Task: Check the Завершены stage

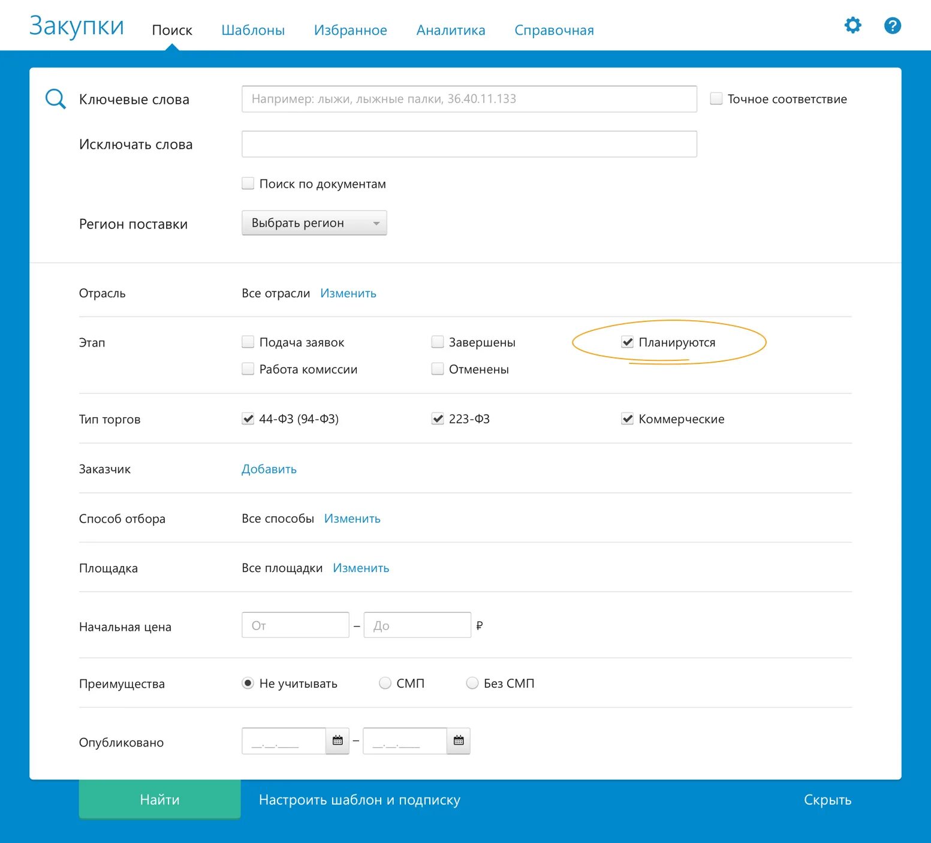Action: point(438,342)
